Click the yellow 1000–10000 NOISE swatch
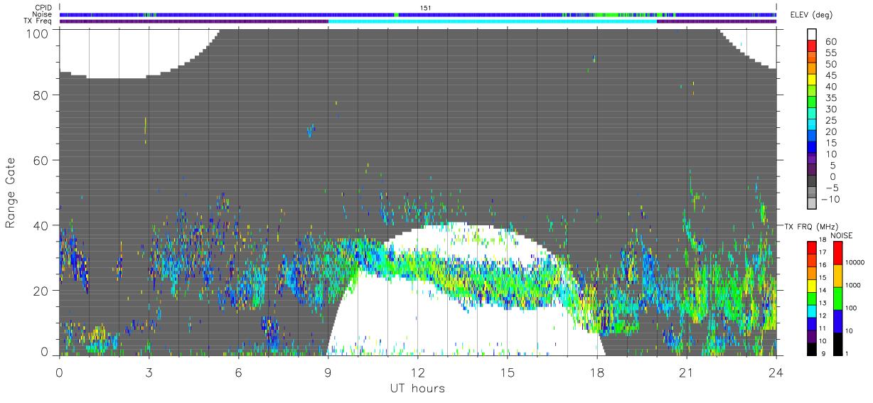This screenshot has height=403, width=873. click(840, 275)
